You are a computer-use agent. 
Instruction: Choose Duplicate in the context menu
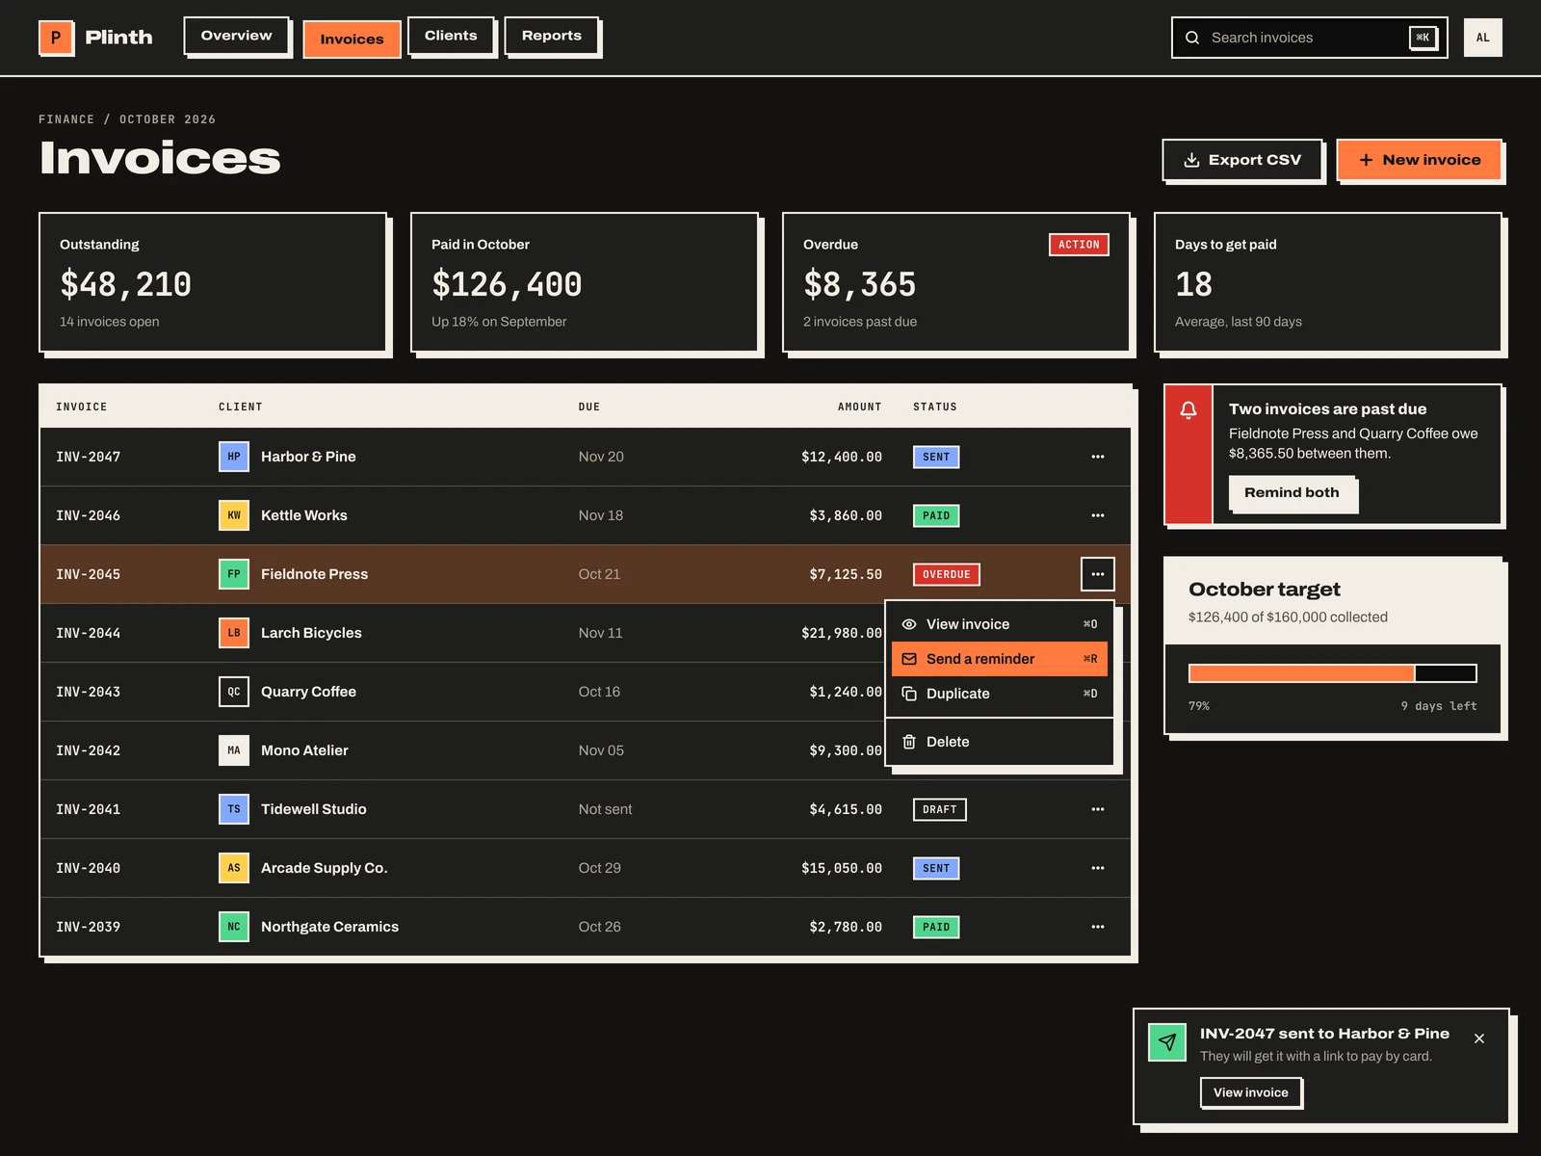tap(1000, 694)
